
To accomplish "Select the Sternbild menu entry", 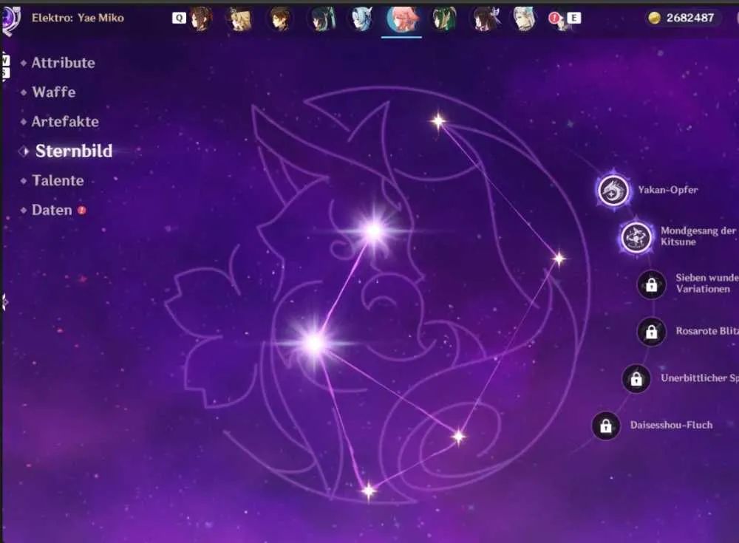I will (x=74, y=151).
